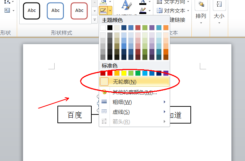Pick the green standard color

pyautogui.click(x=138, y=73)
